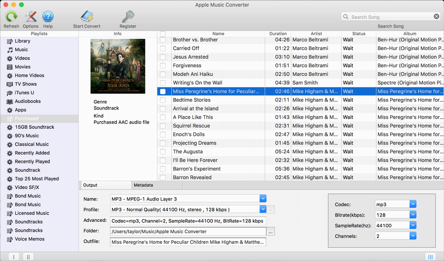The image size is (444, 261).
Task: Switch to the Metadata tab
Action: point(157,185)
